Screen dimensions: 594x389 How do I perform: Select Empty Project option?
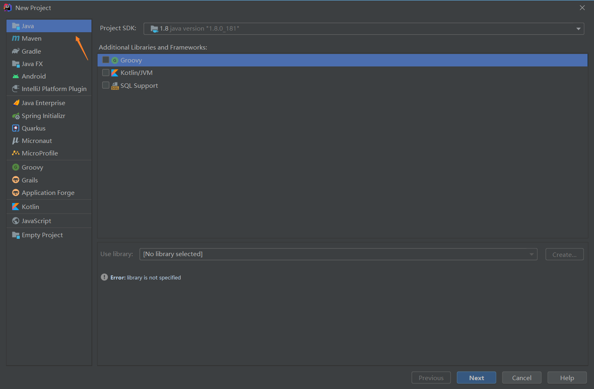click(x=49, y=235)
